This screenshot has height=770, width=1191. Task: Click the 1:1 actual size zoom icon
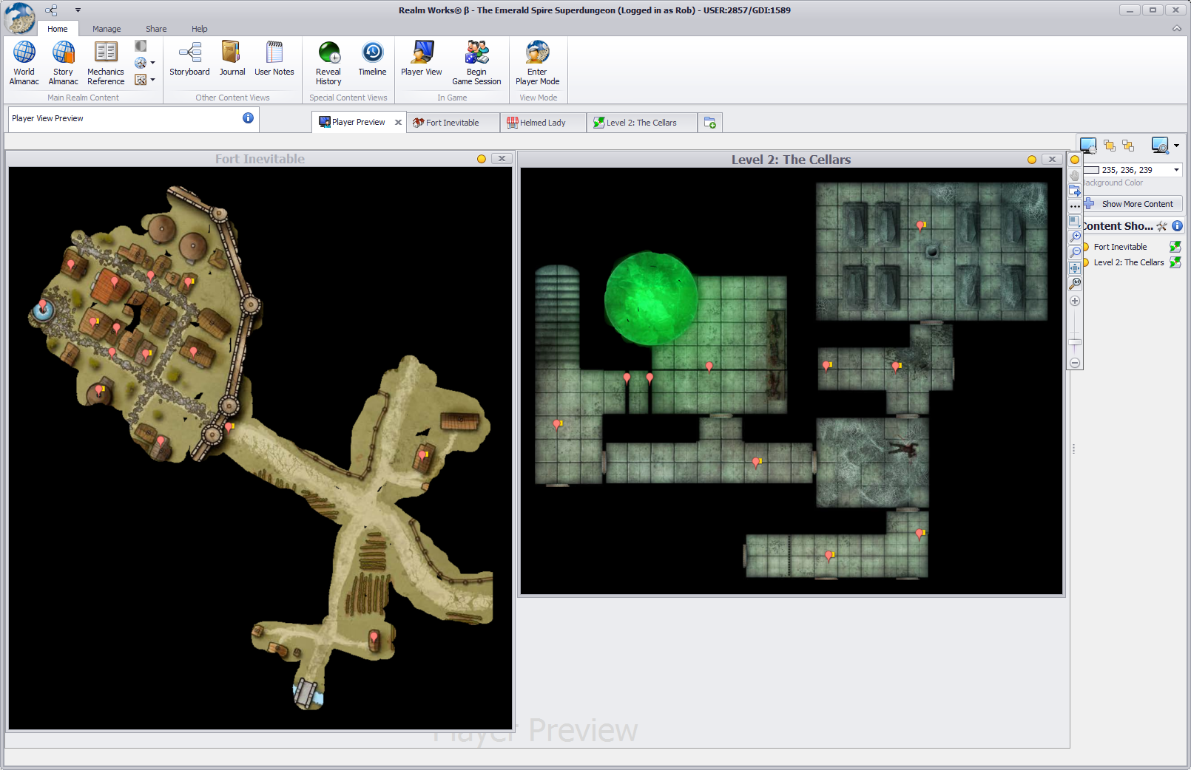pyautogui.click(x=1075, y=283)
